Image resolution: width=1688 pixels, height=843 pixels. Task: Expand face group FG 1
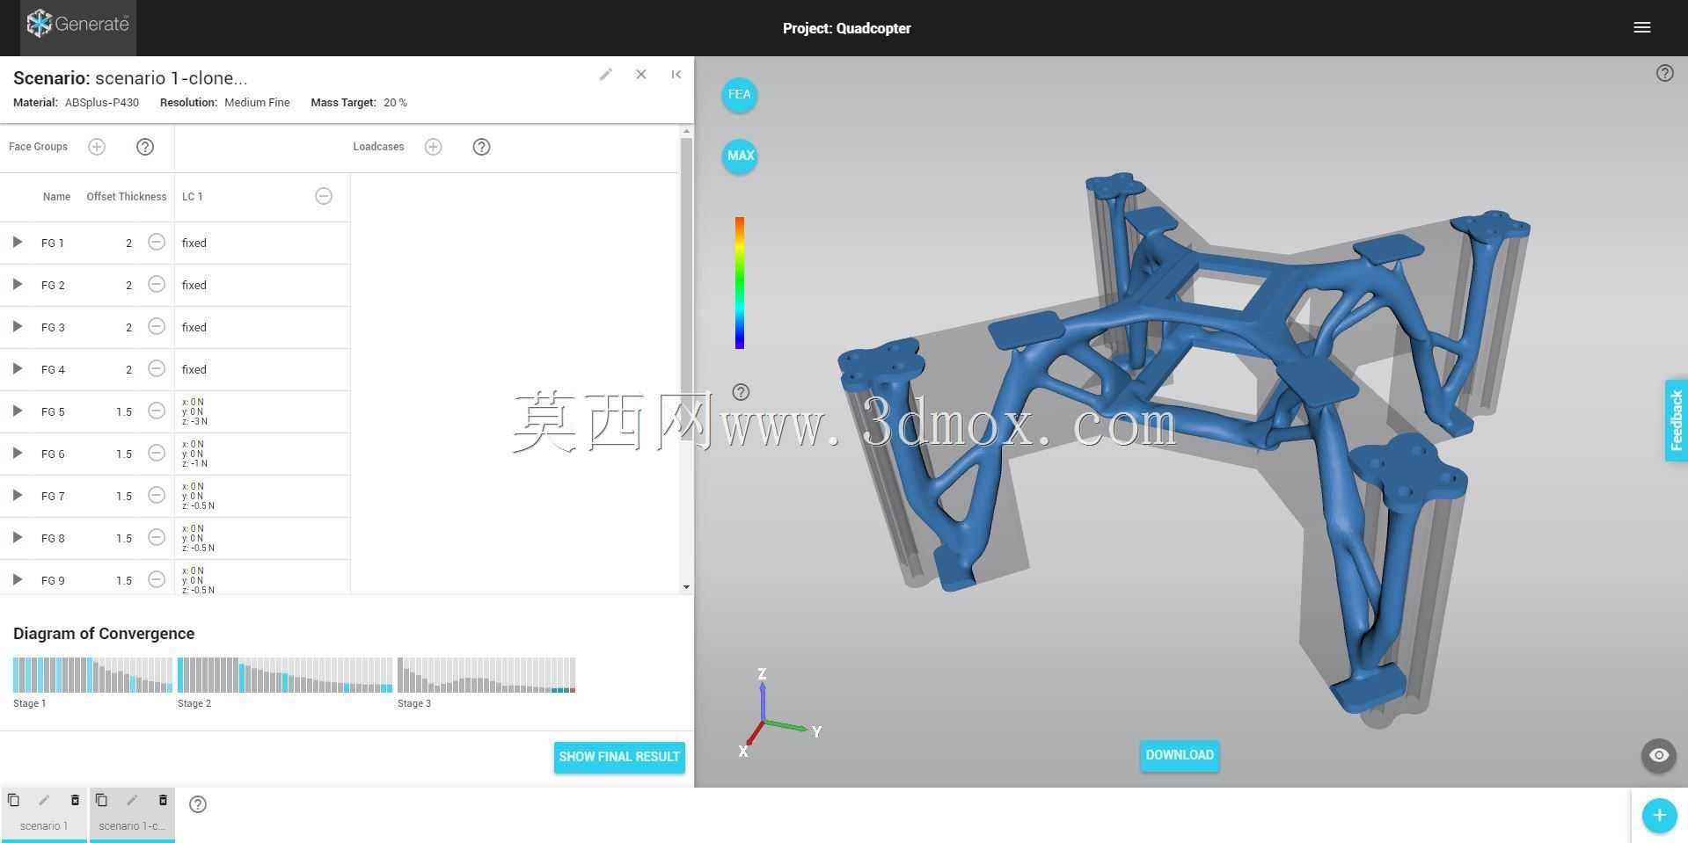pyautogui.click(x=17, y=242)
